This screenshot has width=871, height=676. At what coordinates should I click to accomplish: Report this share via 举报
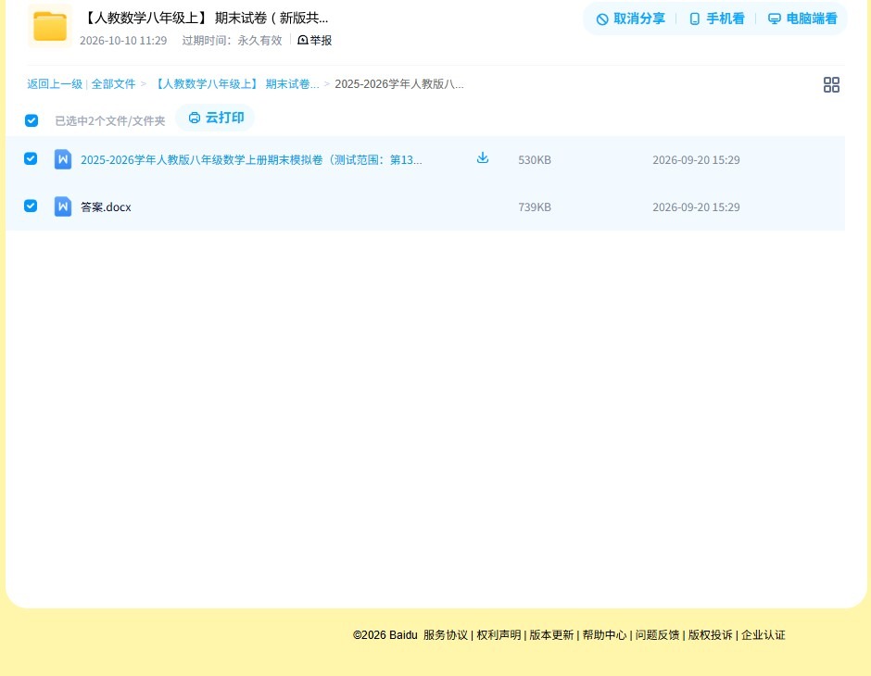315,40
